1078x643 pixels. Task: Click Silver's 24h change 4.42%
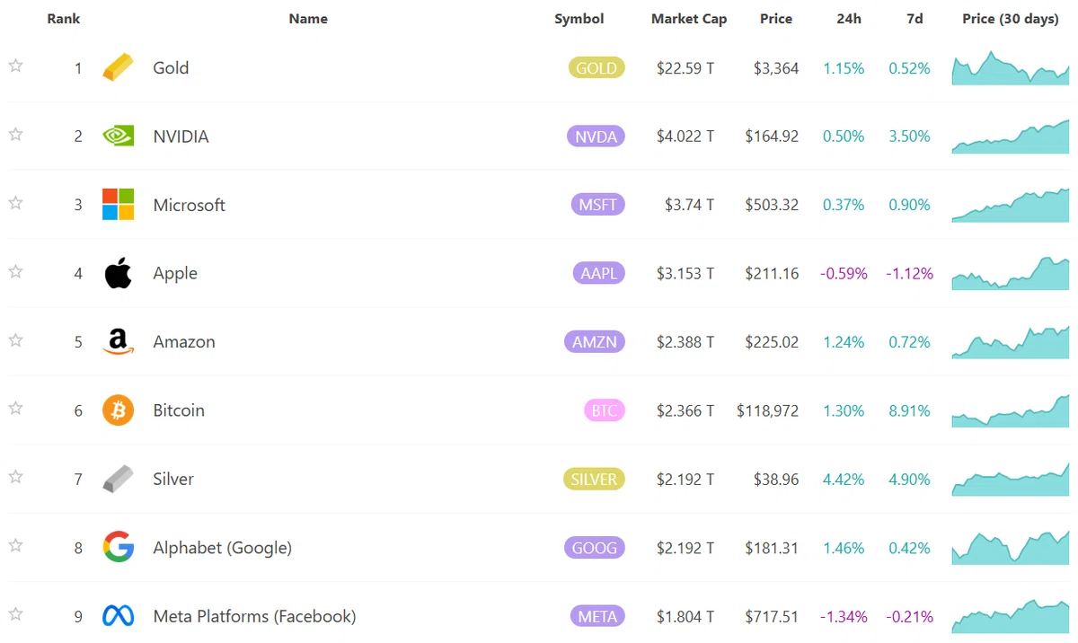[x=844, y=479]
